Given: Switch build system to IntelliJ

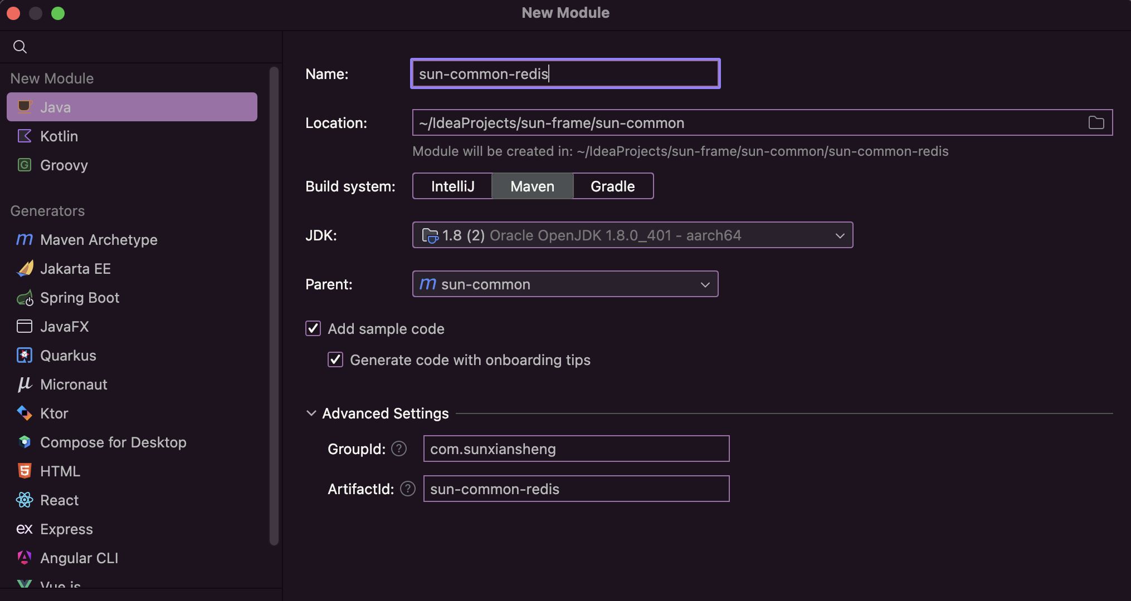Looking at the screenshot, I should (452, 186).
